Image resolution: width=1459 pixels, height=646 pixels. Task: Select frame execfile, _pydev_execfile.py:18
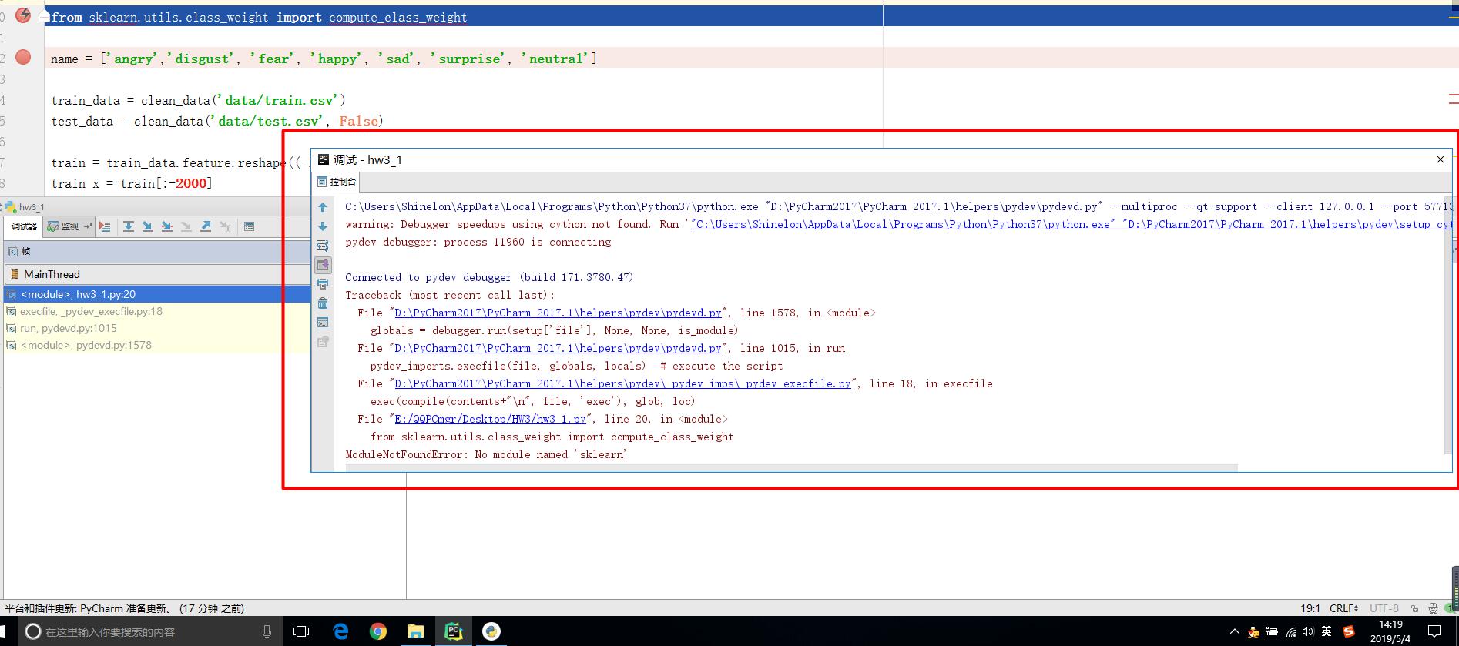[156, 311]
